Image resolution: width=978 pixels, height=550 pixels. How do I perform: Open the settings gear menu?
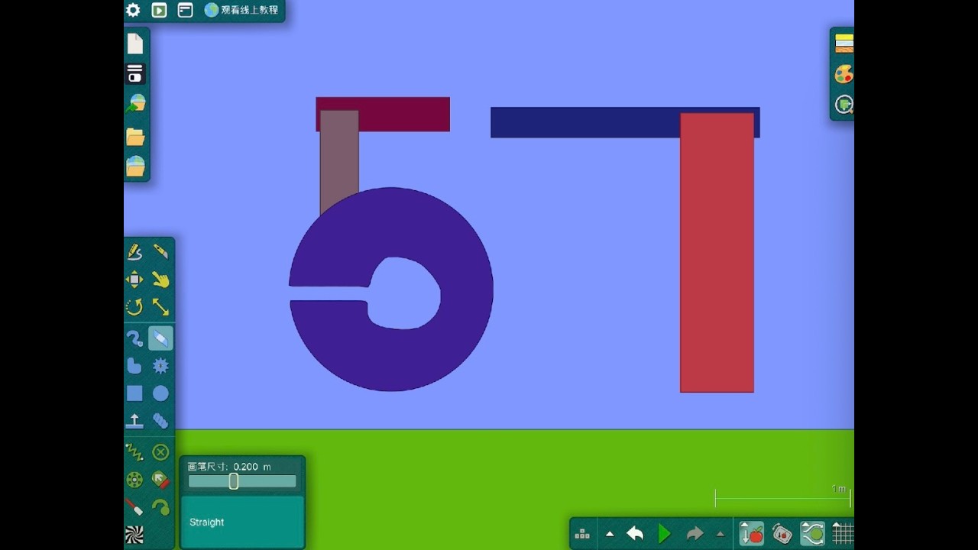(133, 10)
